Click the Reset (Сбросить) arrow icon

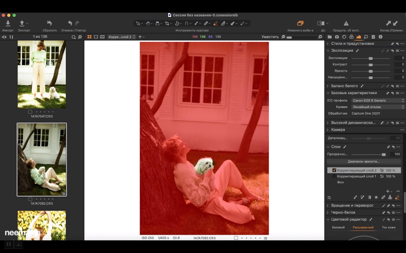click(49, 23)
